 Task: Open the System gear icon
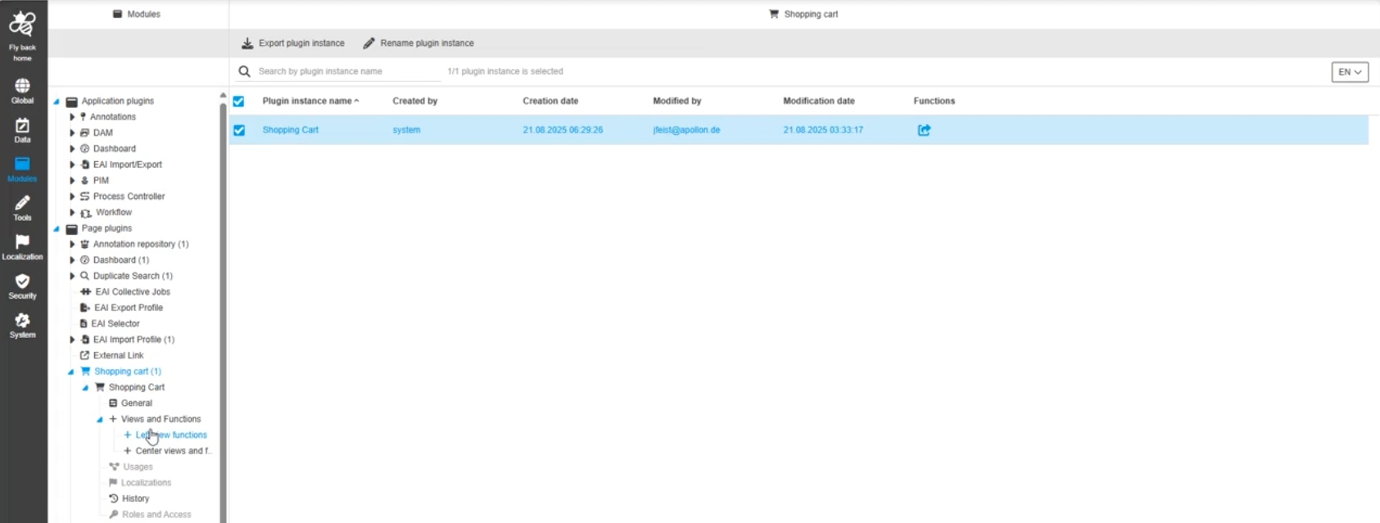22,320
